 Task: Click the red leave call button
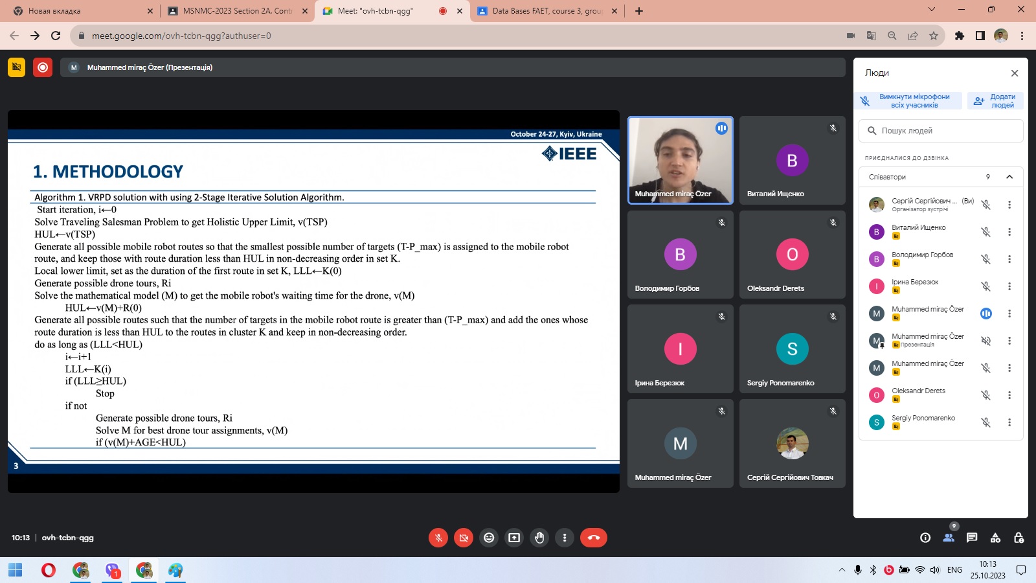coord(593,538)
